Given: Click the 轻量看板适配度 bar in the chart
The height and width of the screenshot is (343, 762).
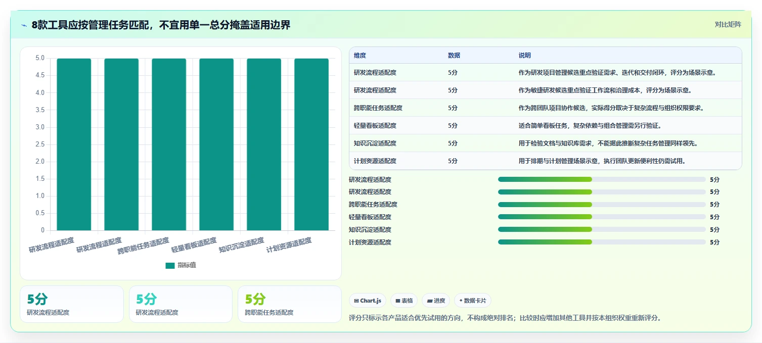Looking at the screenshot, I should coord(216,144).
